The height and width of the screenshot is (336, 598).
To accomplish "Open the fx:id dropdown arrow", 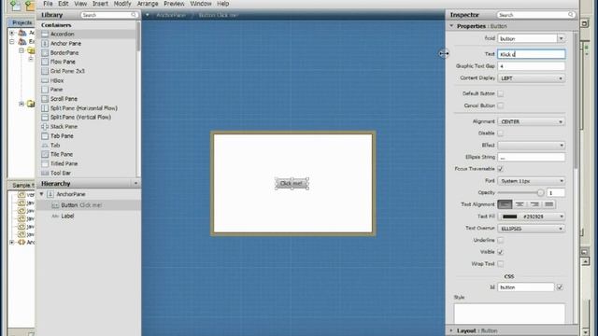I will 561,38.
